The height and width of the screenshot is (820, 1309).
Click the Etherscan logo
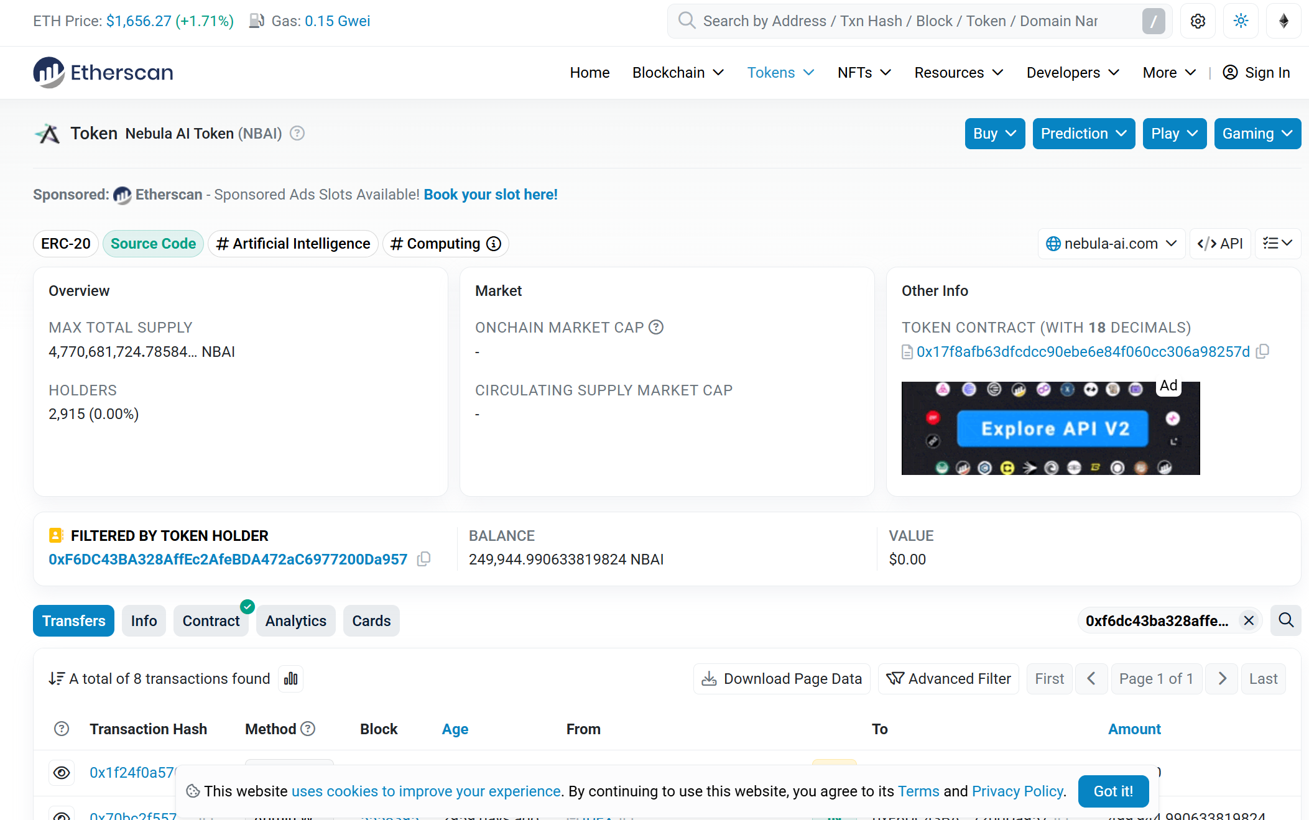coord(103,73)
